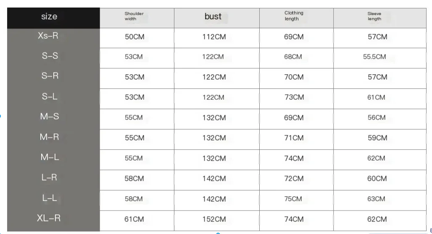
Task: Select the M-L size row label
Action: 50,157
